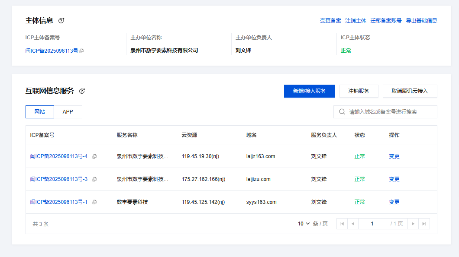Open record link 闽ICP备2025096113号-4
Screen dimensions: 459x257
[x=59, y=156]
